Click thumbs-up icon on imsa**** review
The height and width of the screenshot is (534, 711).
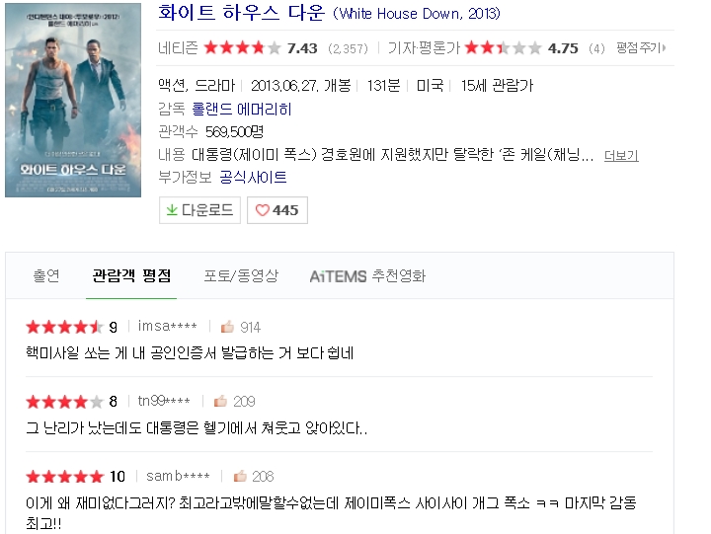[x=227, y=327]
